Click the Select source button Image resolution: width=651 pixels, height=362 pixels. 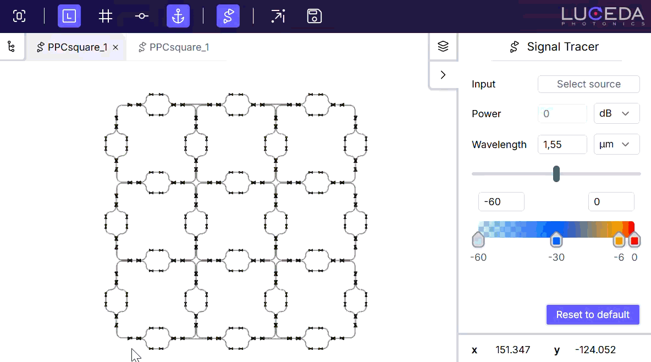588,84
